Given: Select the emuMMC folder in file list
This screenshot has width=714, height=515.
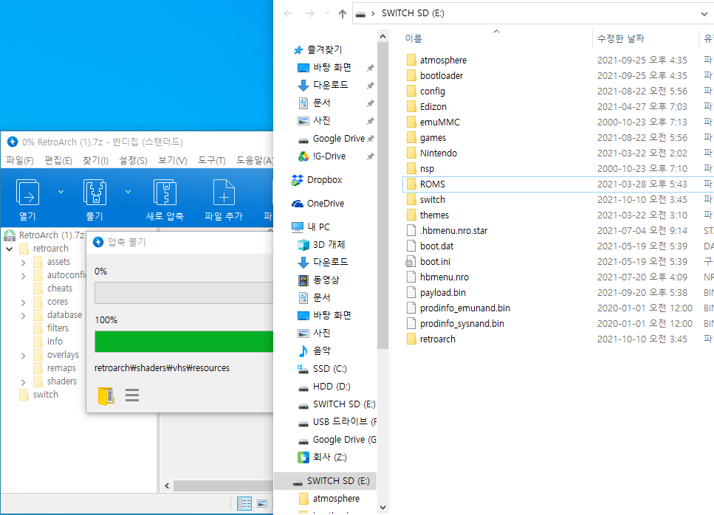Looking at the screenshot, I should (x=433, y=122).
